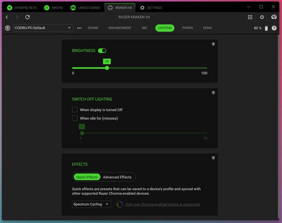Image resolution: width=282 pixels, height=223 pixels.
Task: Click Only one Chroma-enabled device is connected link
Action: point(163,204)
